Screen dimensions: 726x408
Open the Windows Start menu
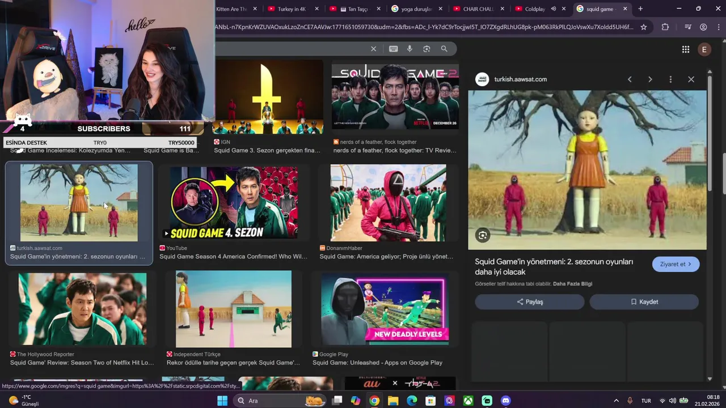click(x=222, y=401)
